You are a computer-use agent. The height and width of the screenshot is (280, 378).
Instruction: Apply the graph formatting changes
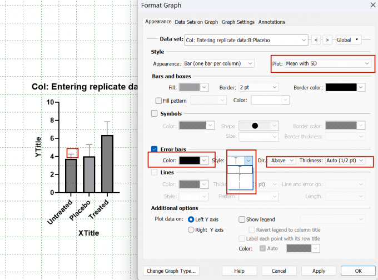(319, 271)
